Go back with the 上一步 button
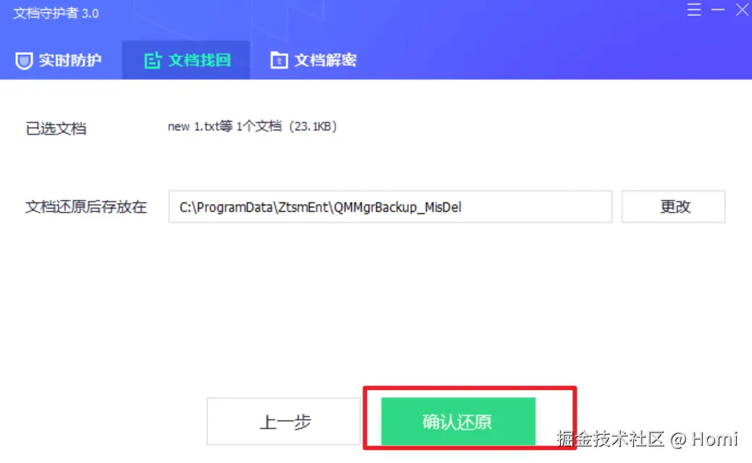This screenshot has height=463, width=752. (284, 421)
